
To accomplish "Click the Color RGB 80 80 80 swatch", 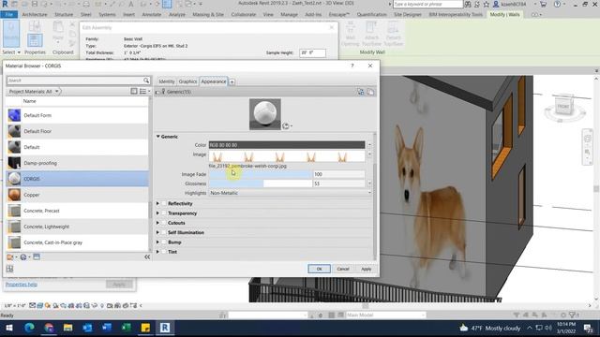I will tap(287, 145).
